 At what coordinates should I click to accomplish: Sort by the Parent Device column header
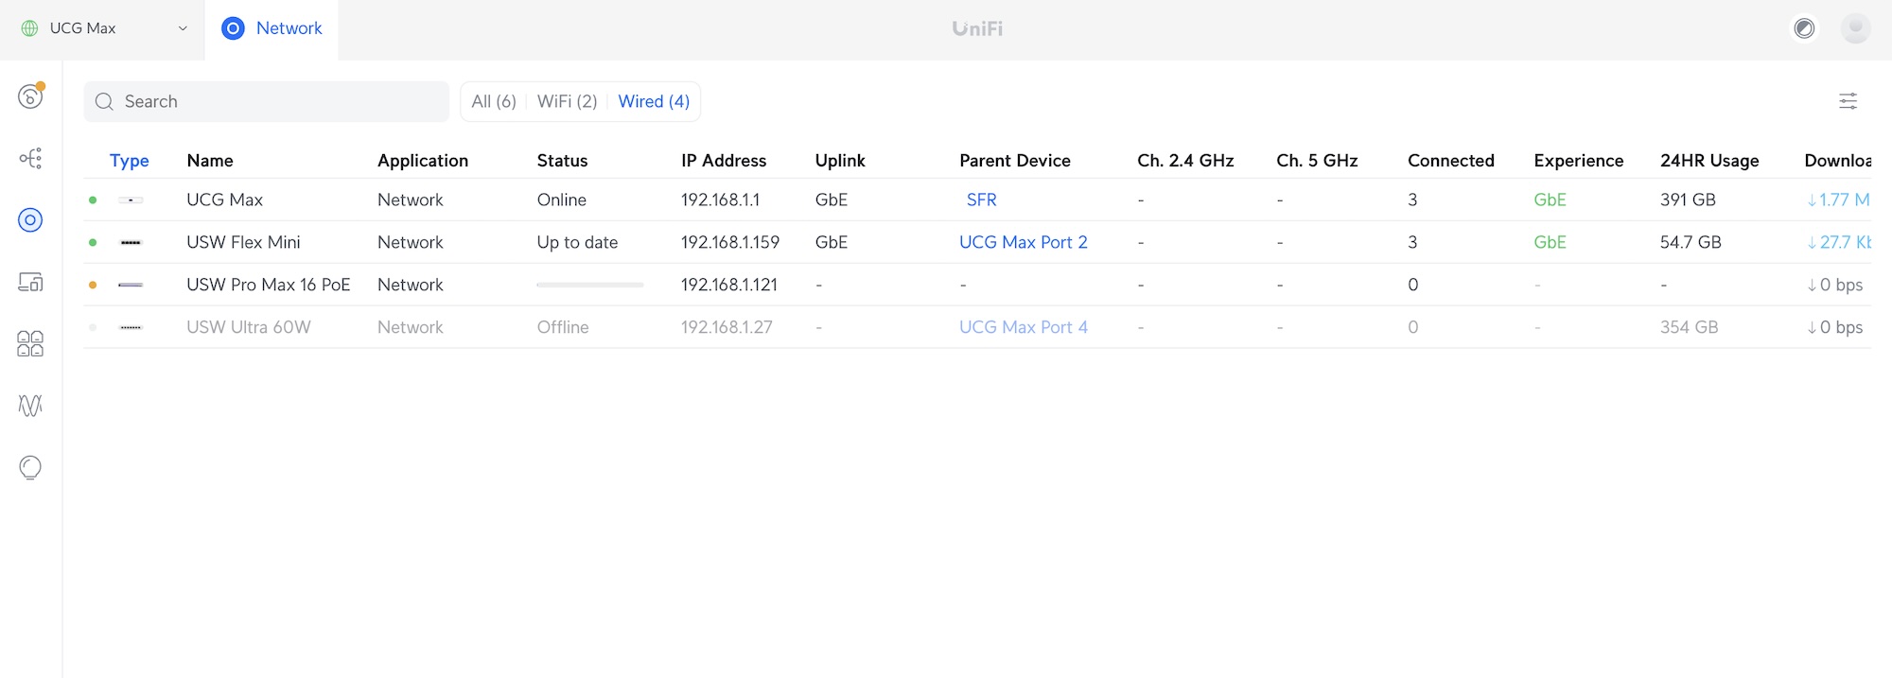point(1015,161)
